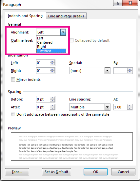Increase Left indentation with the up arrow
Image resolution: width=140 pixels, height=181 pixels.
point(52,61)
